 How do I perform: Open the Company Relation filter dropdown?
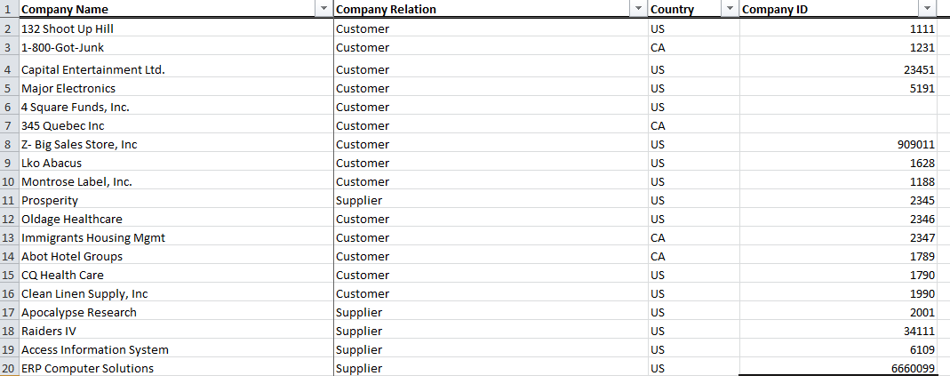[x=638, y=9]
